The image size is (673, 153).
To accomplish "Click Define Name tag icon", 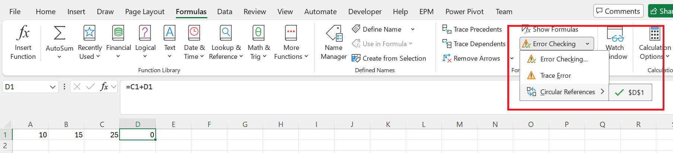I will pos(356,29).
